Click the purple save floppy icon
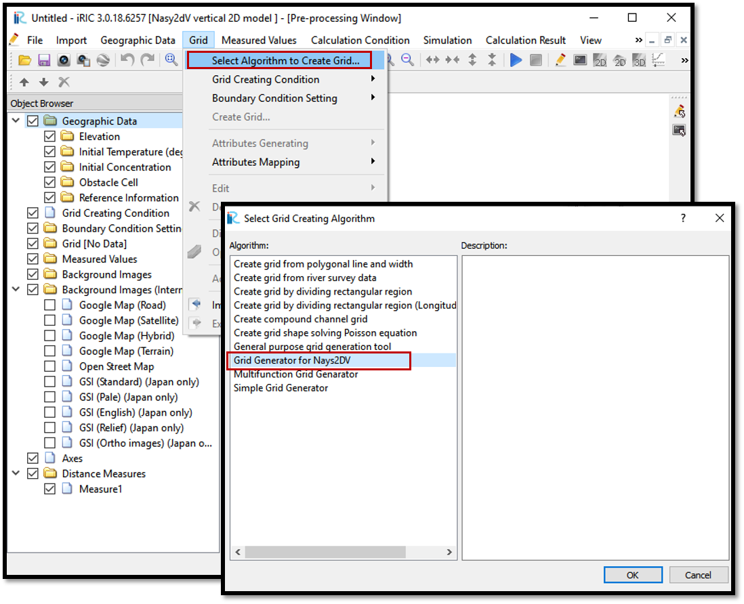This screenshot has width=744, height=604. click(44, 60)
